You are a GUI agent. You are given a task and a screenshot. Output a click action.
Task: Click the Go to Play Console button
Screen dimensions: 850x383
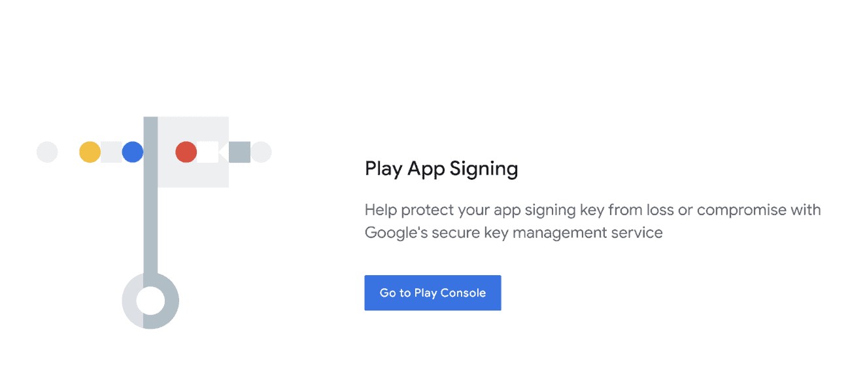(432, 293)
